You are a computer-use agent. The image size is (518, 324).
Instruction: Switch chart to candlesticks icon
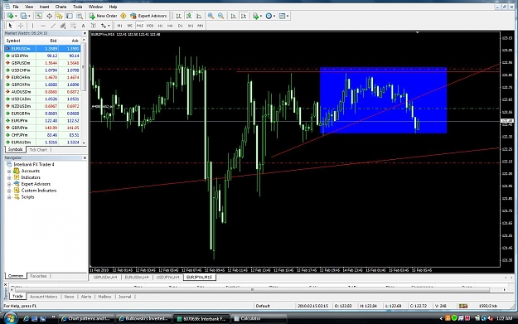point(189,16)
